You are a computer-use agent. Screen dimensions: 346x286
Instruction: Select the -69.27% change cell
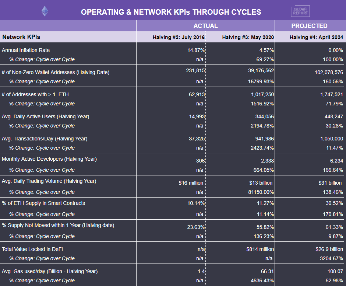(264, 59)
